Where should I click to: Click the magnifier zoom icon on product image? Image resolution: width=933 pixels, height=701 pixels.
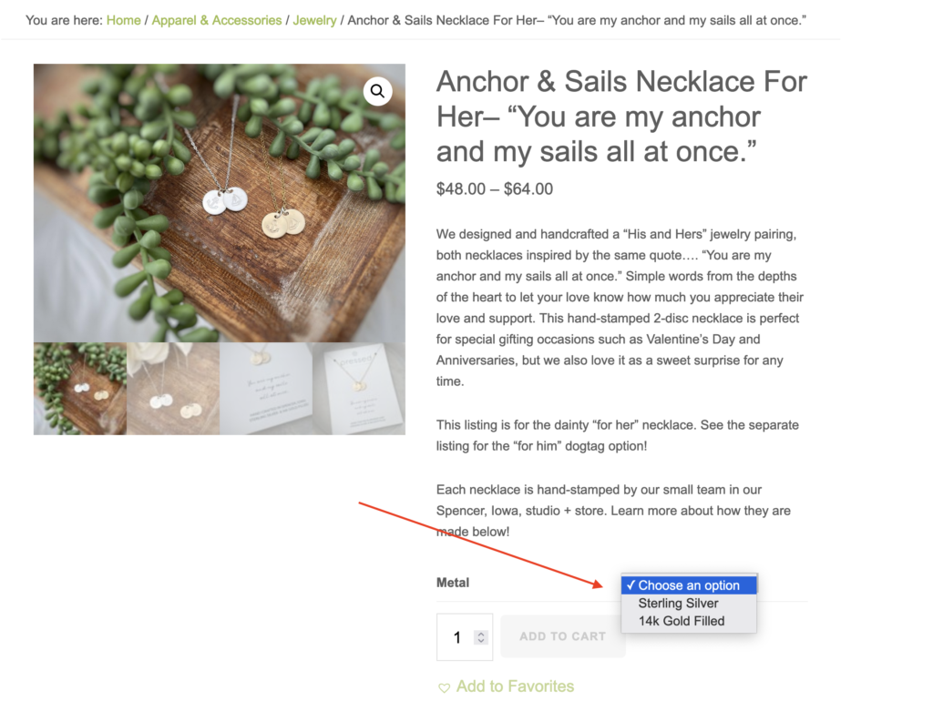[377, 91]
